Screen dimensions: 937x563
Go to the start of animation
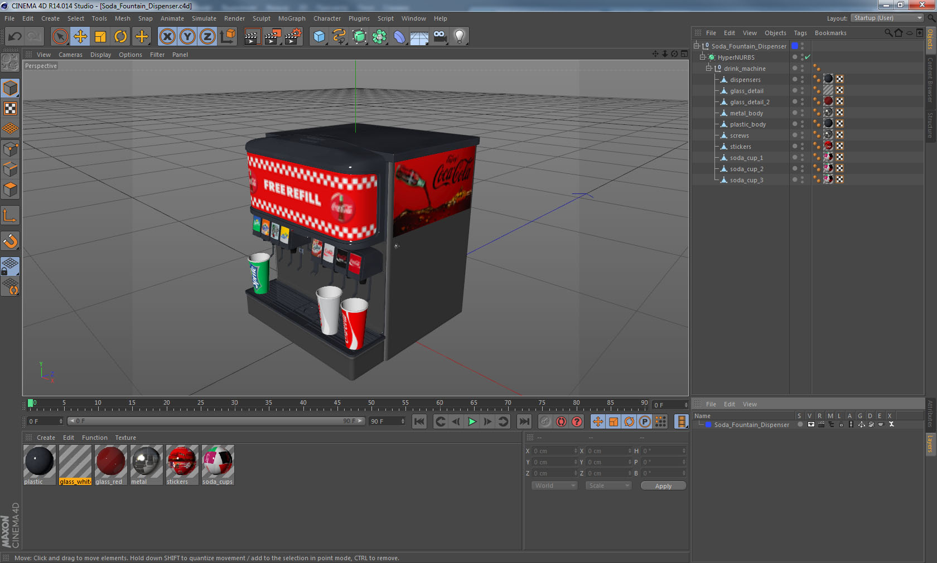click(x=419, y=421)
